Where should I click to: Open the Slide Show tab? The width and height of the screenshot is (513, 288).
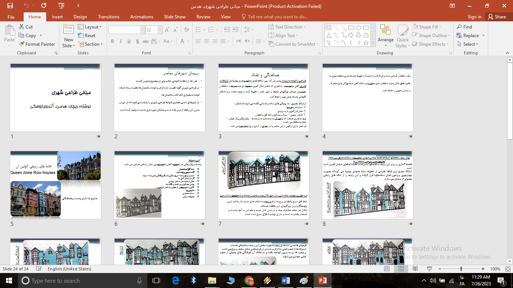point(174,16)
